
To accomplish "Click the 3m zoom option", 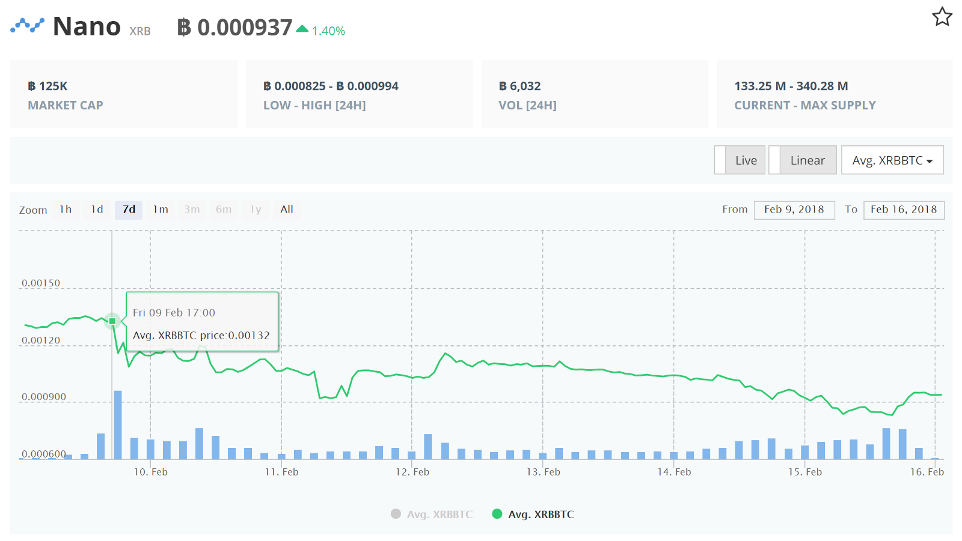I will (192, 210).
